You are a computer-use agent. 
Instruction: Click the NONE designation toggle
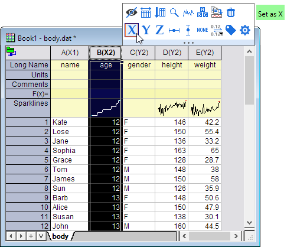click(203, 30)
